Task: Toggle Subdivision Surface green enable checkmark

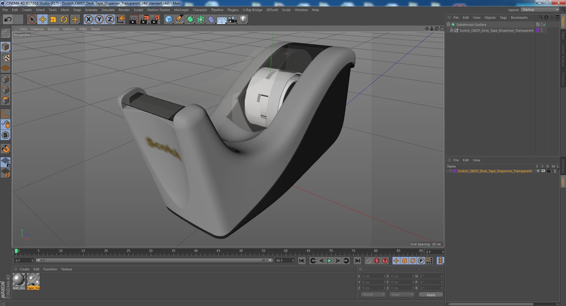Action: (x=544, y=25)
